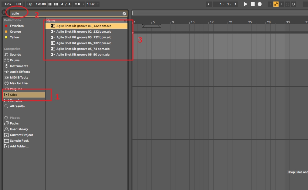Enable Ext external sync
308x190 pixels.
click(x=19, y=4)
